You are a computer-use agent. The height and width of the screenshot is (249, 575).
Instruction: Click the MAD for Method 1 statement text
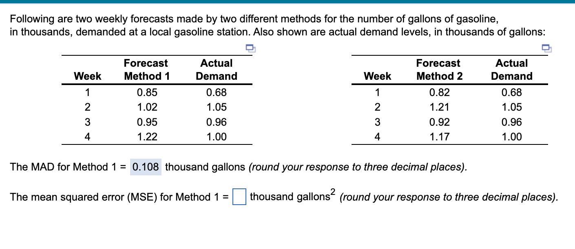point(65,167)
